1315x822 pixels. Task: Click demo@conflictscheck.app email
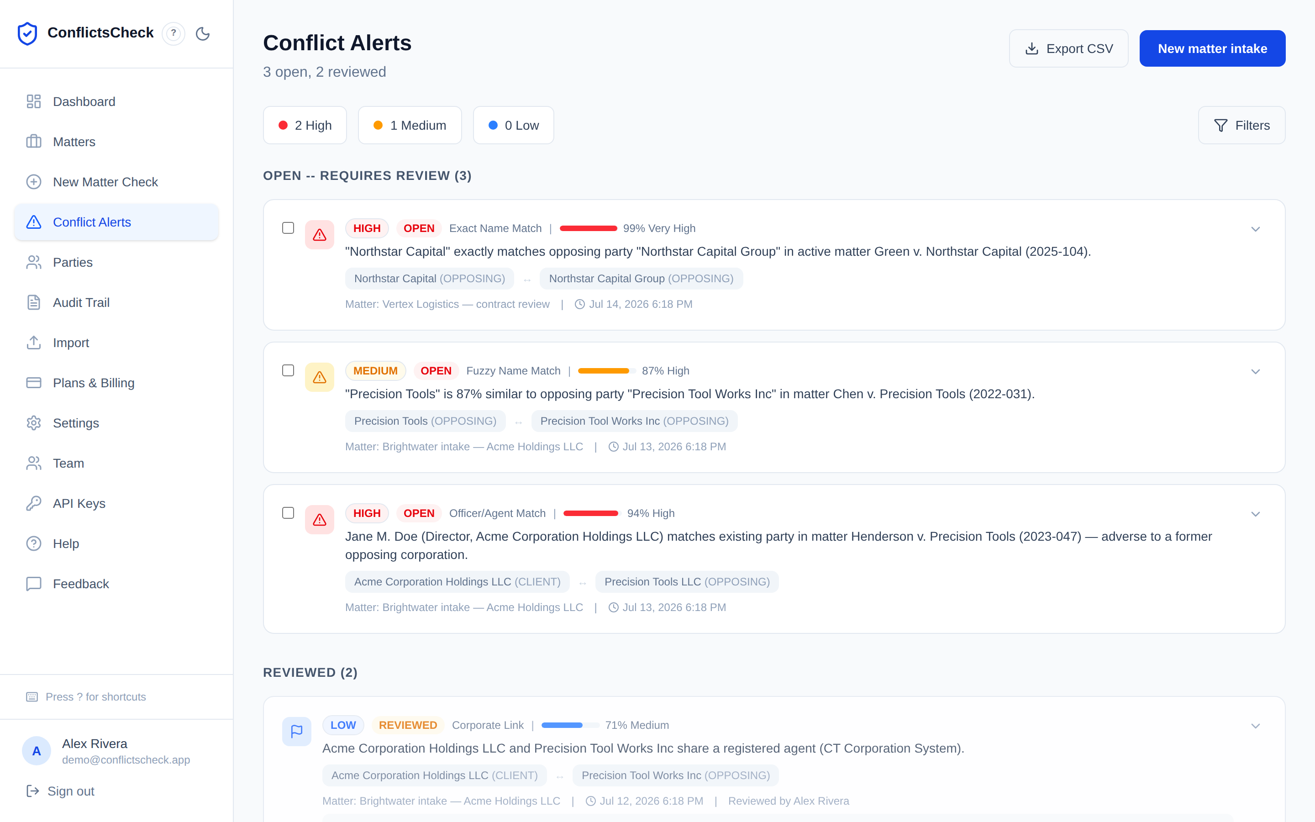(x=126, y=760)
